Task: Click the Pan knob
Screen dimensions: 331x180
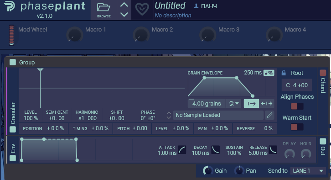Action: (239, 170)
